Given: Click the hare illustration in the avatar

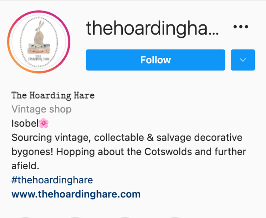Looking at the screenshot, I should (x=39, y=32).
